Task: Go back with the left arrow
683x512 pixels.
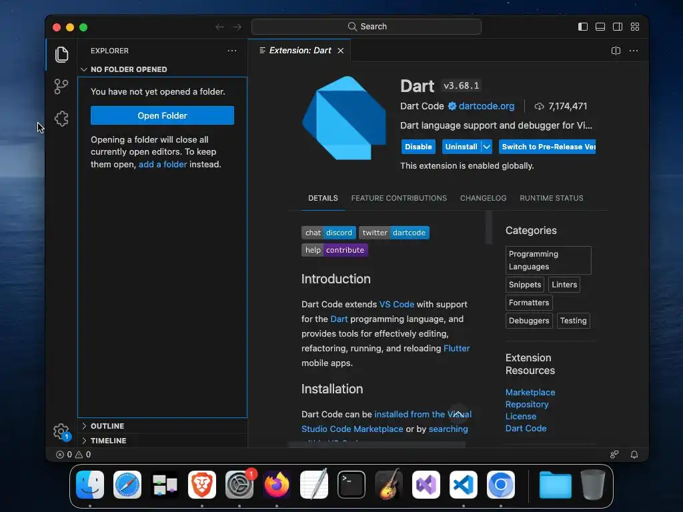Action: pos(220,27)
